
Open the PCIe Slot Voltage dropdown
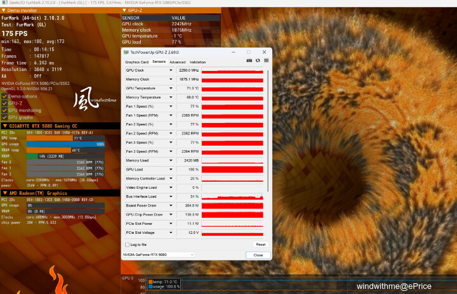pos(171,233)
